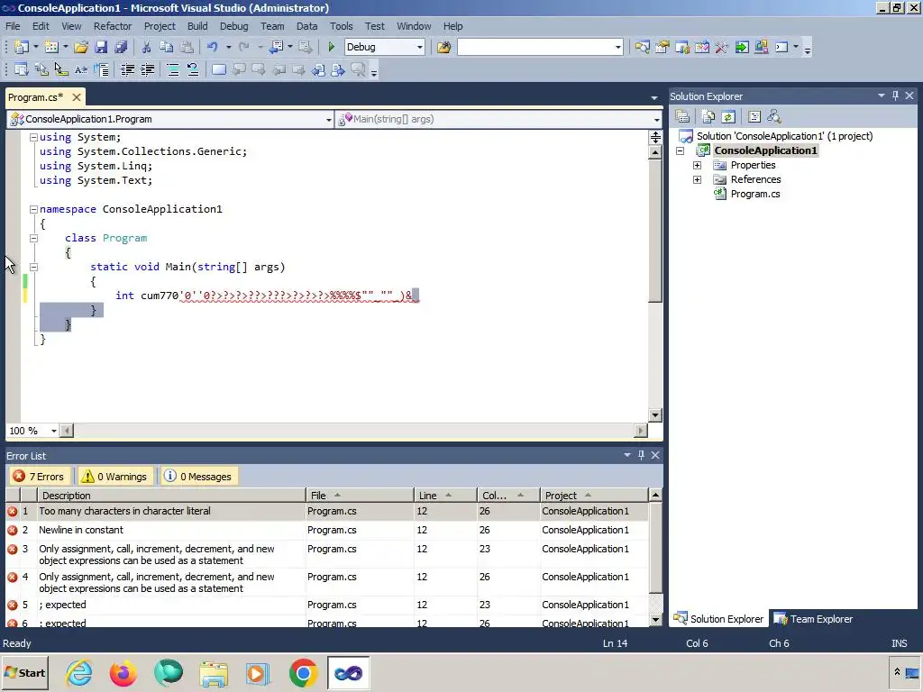The width and height of the screenshot is (923, 692).
Task: Open the Properties Window toolbar icon
Action: coord(663,47)
